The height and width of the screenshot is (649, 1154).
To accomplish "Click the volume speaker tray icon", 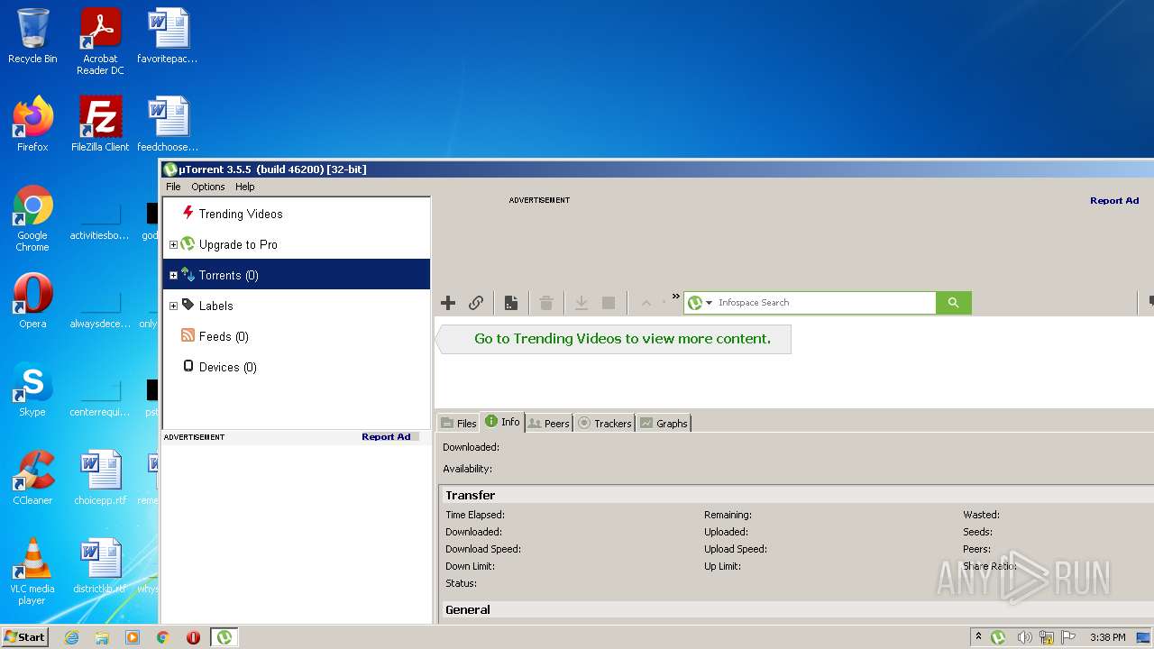I will click(x=1024, y=637).
